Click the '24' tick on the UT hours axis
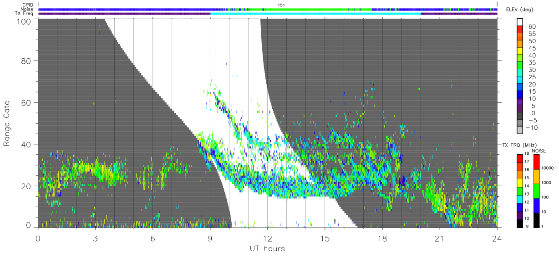 tap(497, 239)
